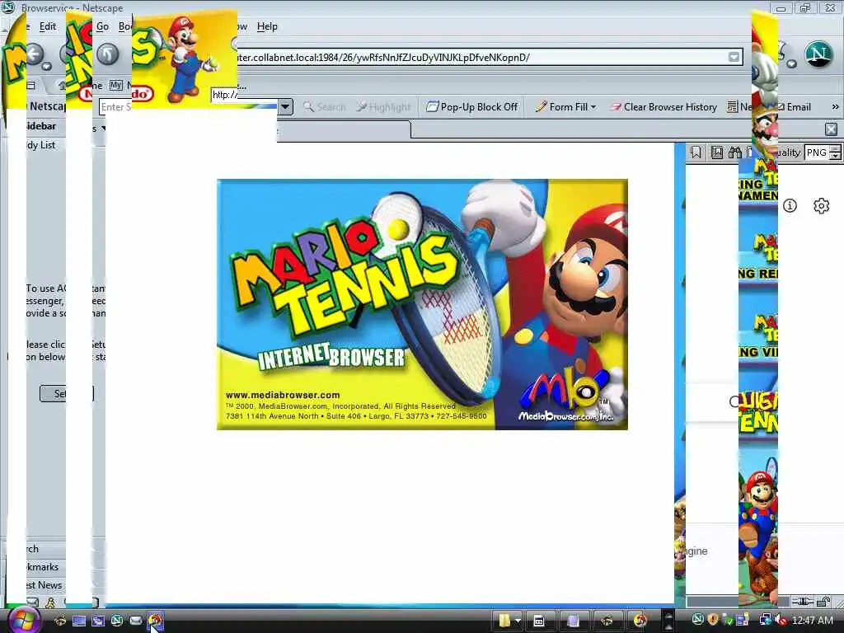Screen dimensions: 844x633
Task: Click the first quick launch icon beside Start
Action: (x=59, y=621)
